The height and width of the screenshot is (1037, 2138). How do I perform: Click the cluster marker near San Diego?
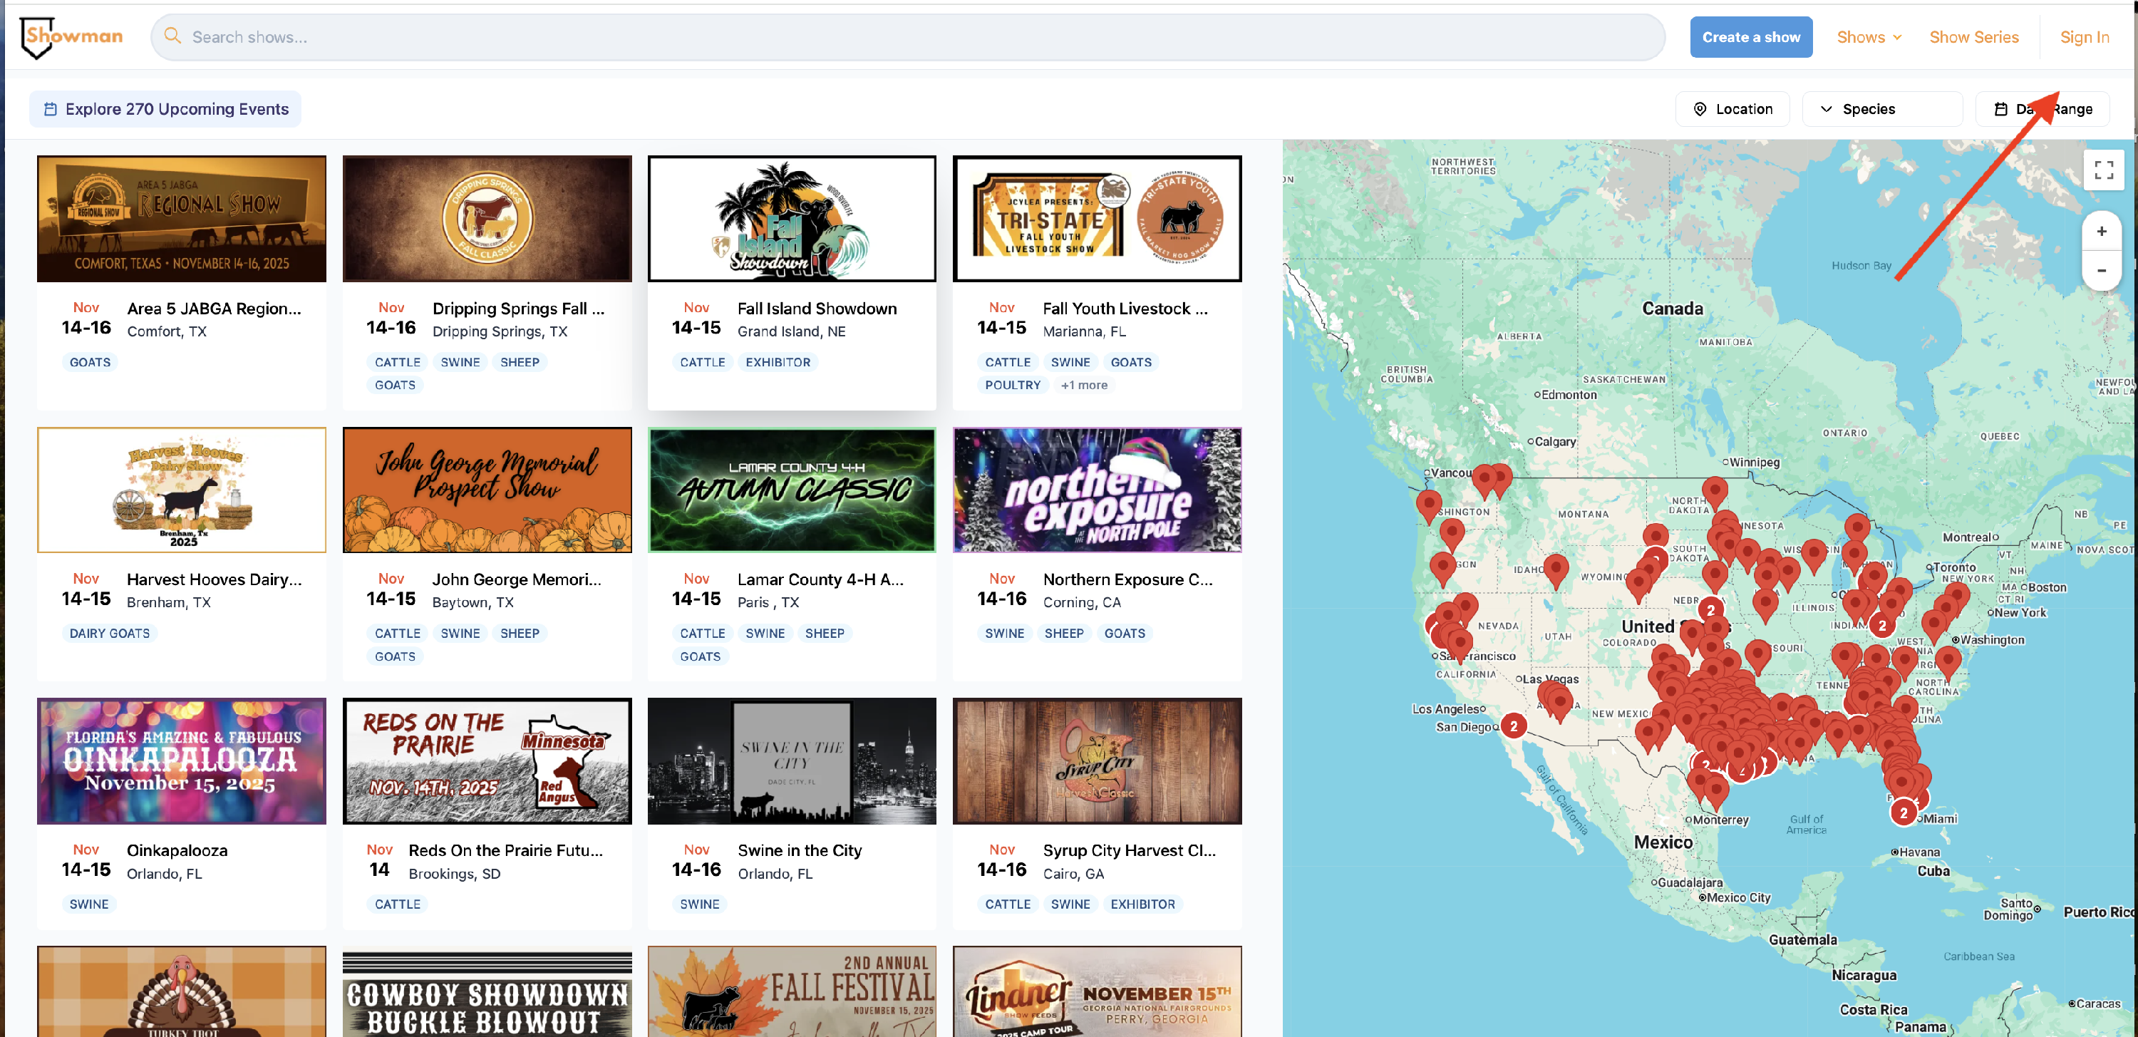(1513, 726)
